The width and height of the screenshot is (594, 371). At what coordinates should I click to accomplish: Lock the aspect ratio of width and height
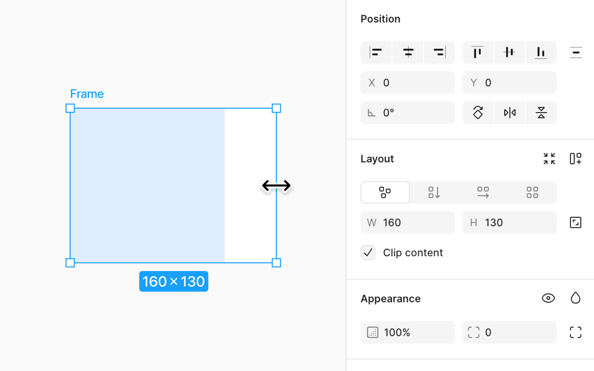[x=575, y=222]
